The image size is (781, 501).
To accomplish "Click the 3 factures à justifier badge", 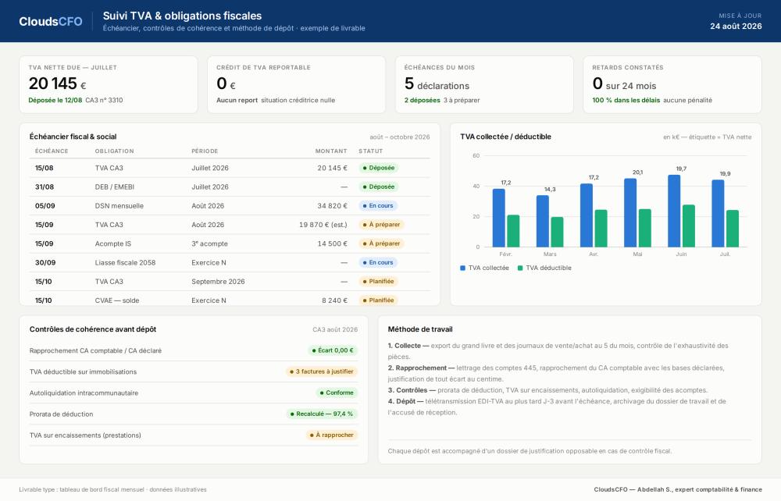I will pos(322,371).
